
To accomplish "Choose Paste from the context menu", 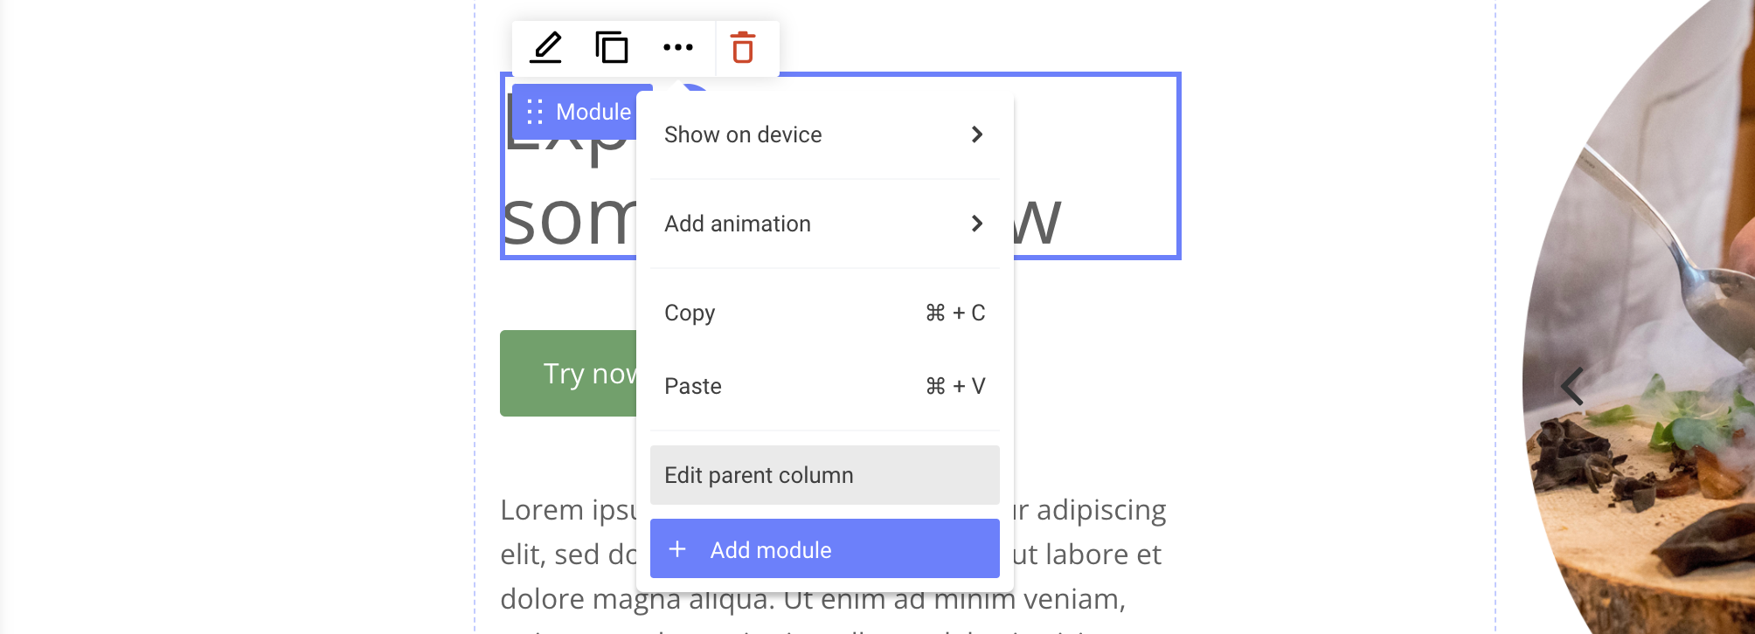I will [824, 386].
